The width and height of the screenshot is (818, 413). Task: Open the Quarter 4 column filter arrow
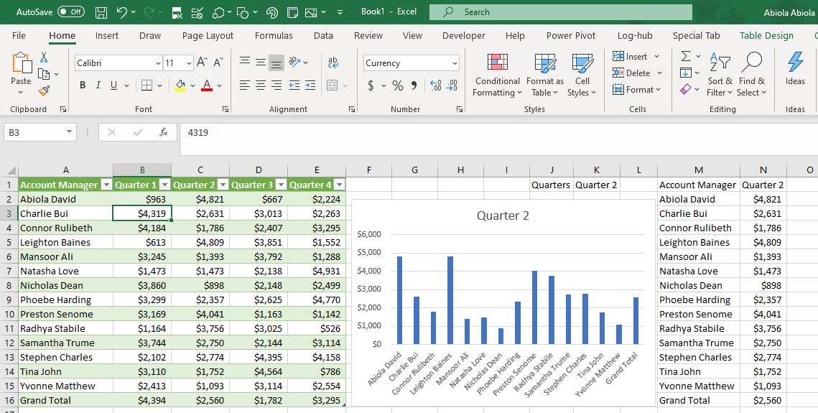pyautogui.click(x=339, y=185)
